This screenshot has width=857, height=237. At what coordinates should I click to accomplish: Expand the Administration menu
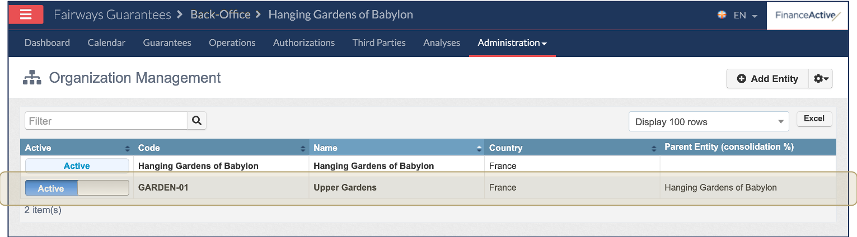[512, 42]
